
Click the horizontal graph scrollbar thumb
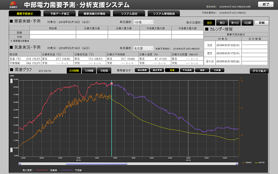97,164
